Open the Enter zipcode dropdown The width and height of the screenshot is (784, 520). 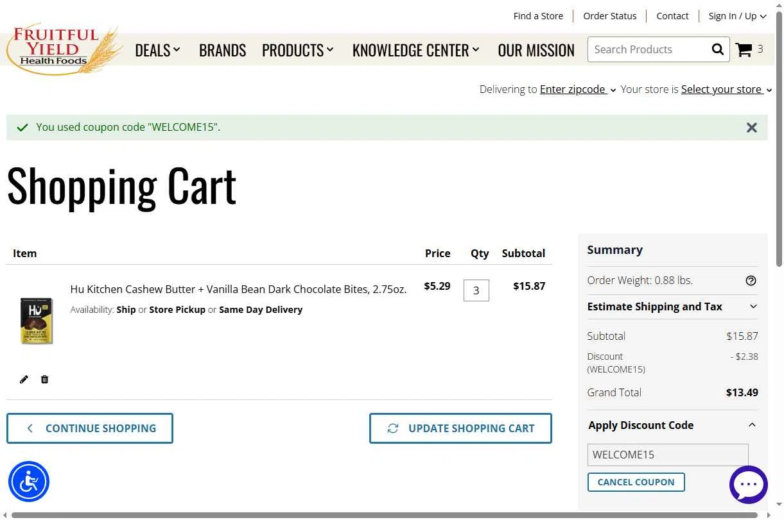[x=578, y=89]
